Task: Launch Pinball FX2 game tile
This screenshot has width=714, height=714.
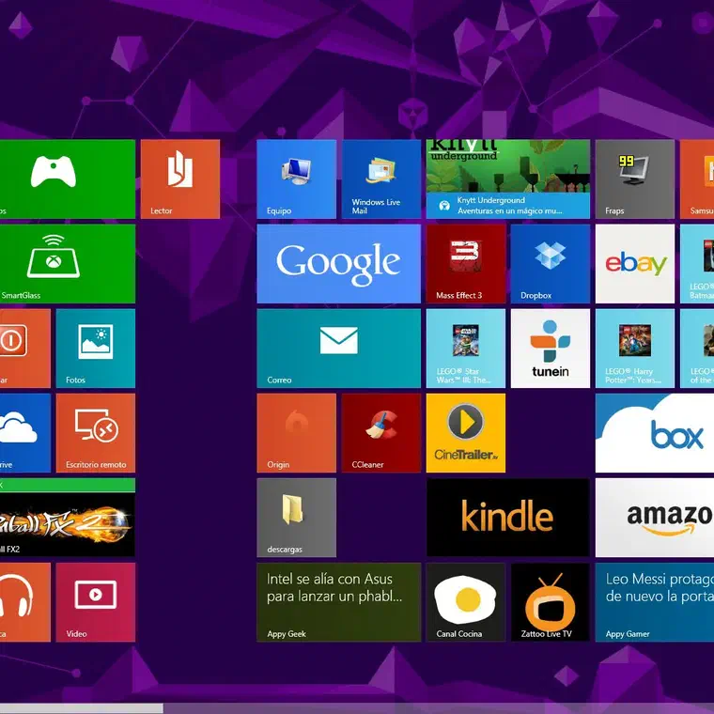Action: point(68,518)
